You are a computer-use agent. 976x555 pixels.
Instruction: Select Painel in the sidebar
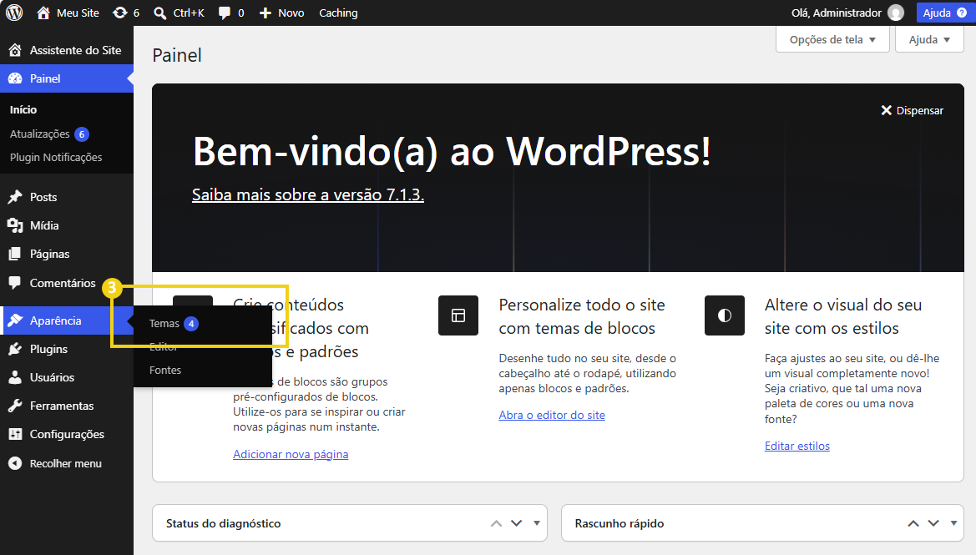[67, 78]
